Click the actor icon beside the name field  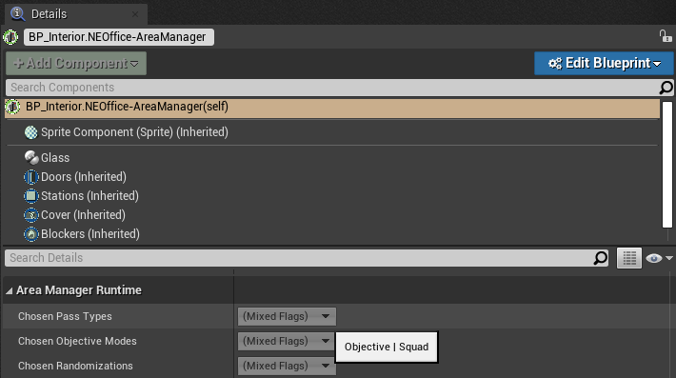click(10, 37)
